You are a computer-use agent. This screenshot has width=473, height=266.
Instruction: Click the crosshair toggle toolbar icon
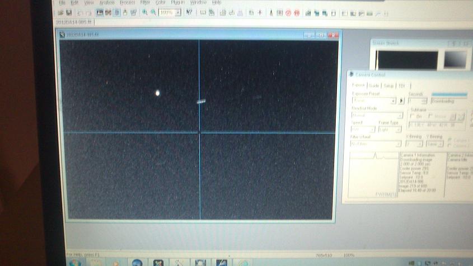[260, 12]
